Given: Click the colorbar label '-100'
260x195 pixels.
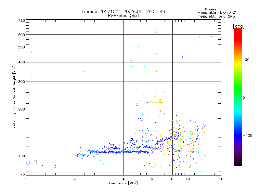Looking at the screenshot, I should click(x=247, y=136).
